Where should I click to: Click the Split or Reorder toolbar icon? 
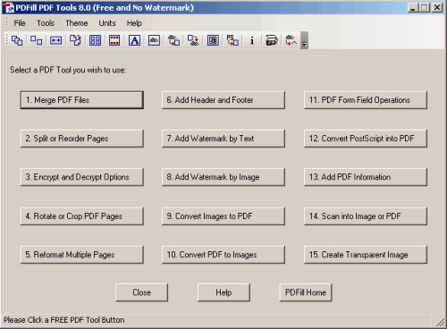pos(37,40)
